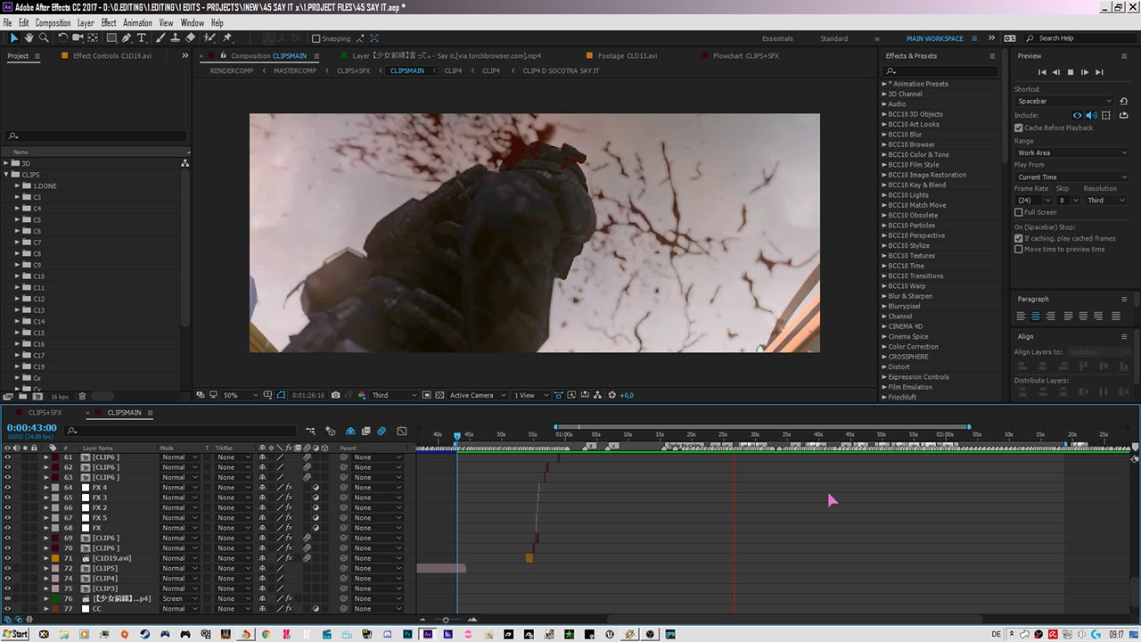Select the Brush tool
Screen dimensions: 1141x642
click(x=160, y=38)
